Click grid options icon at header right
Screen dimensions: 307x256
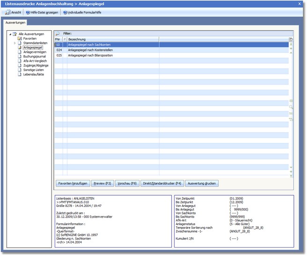pyautogui.click(x=291, y=39)
